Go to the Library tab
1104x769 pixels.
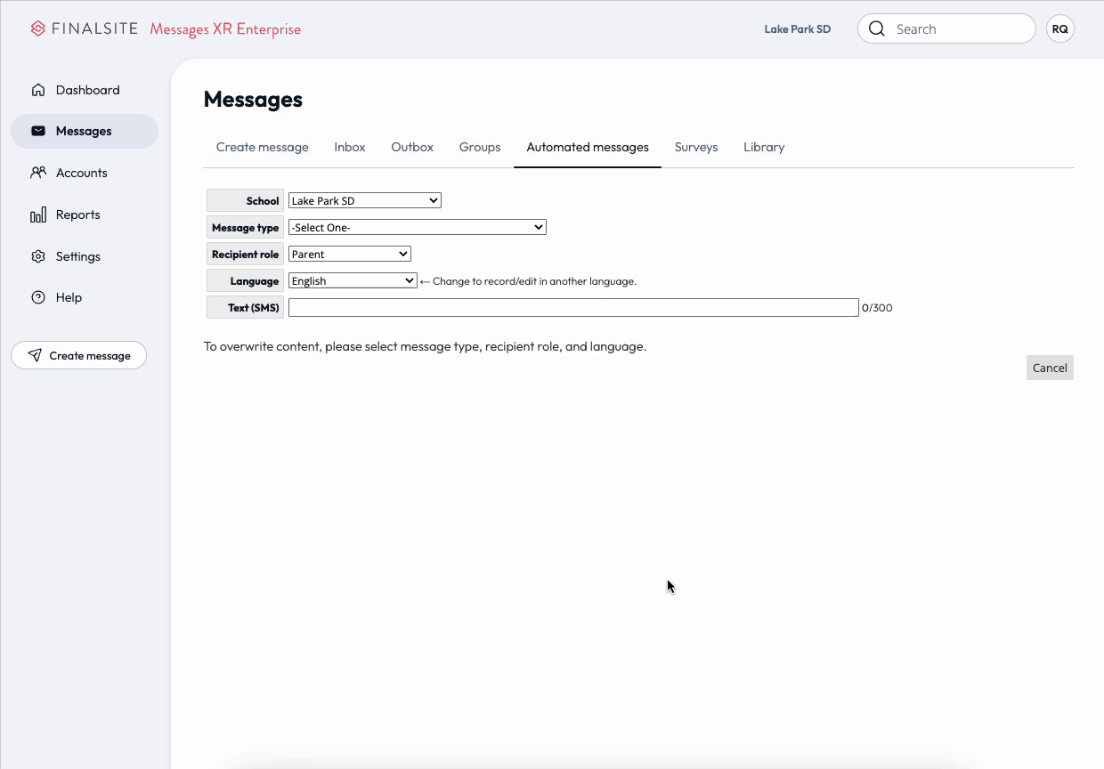click(x=763, y=147)
